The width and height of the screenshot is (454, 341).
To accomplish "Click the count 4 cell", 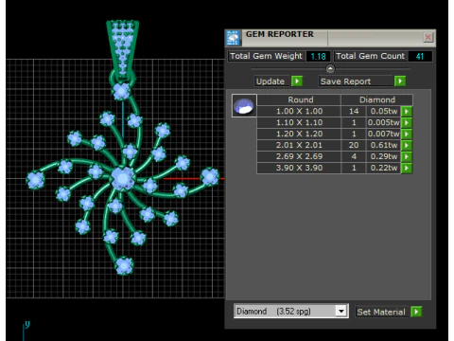I will [x=354, y=156].
